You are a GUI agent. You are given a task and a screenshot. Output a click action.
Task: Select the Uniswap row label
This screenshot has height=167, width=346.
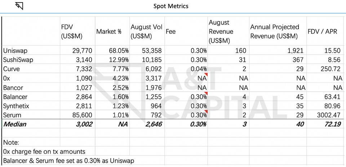coord(15,51)
